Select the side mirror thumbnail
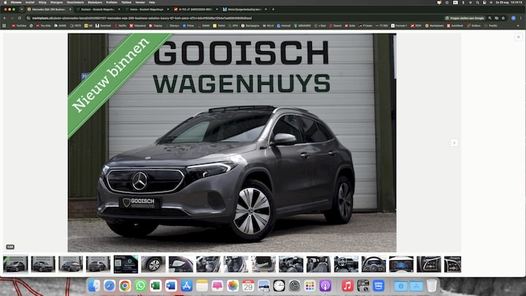The height and width of the screenshot is (296, 526). tap(181, 264)
